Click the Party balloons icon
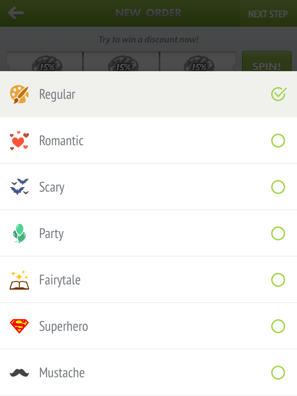 19,233
